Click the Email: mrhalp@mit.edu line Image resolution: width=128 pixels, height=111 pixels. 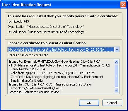point(27,81)
